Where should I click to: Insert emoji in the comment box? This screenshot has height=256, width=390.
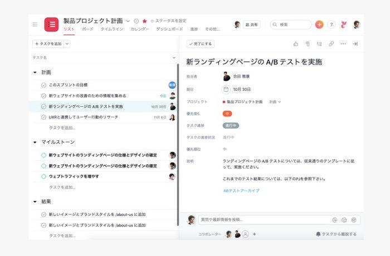[x=344, y=220]
